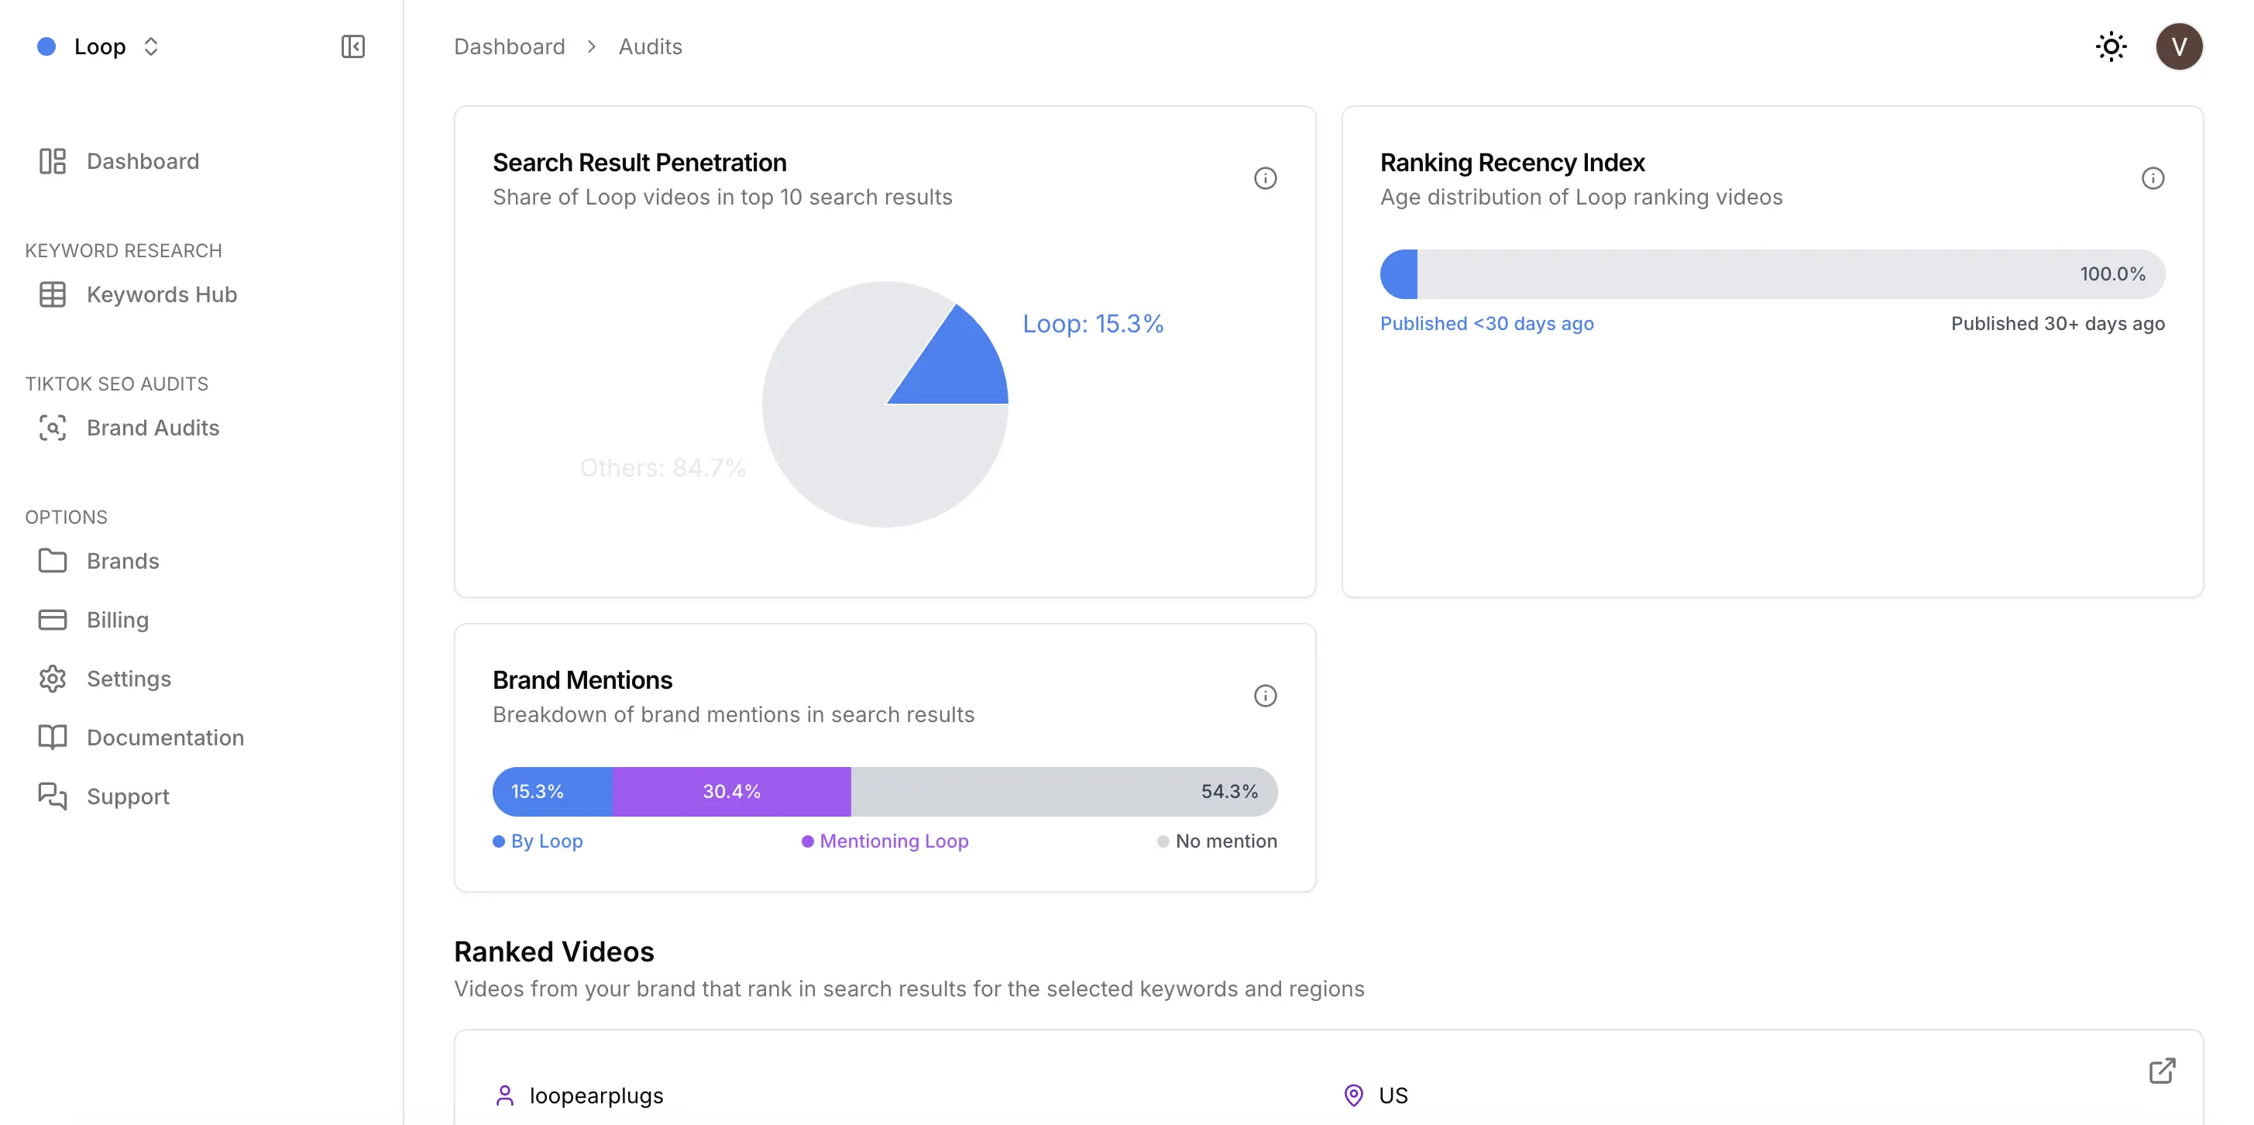
Task: Open the user avatar V menu
Action: click(2179, 46)
